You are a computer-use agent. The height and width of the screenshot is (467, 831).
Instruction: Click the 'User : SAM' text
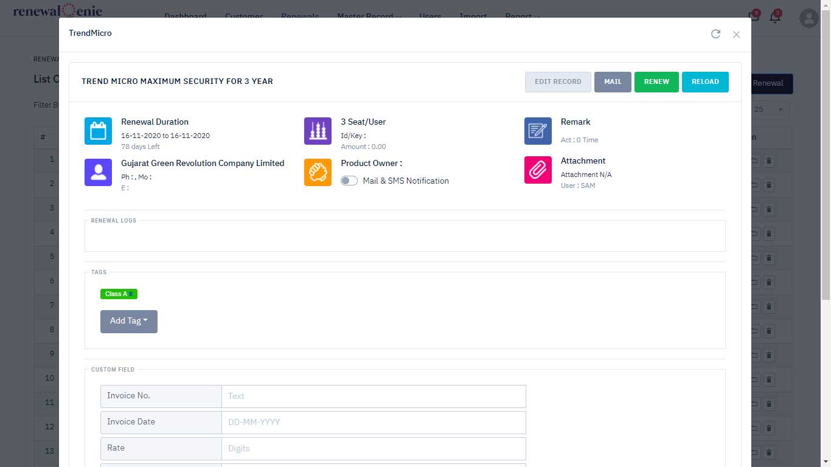tap(578, 185)
